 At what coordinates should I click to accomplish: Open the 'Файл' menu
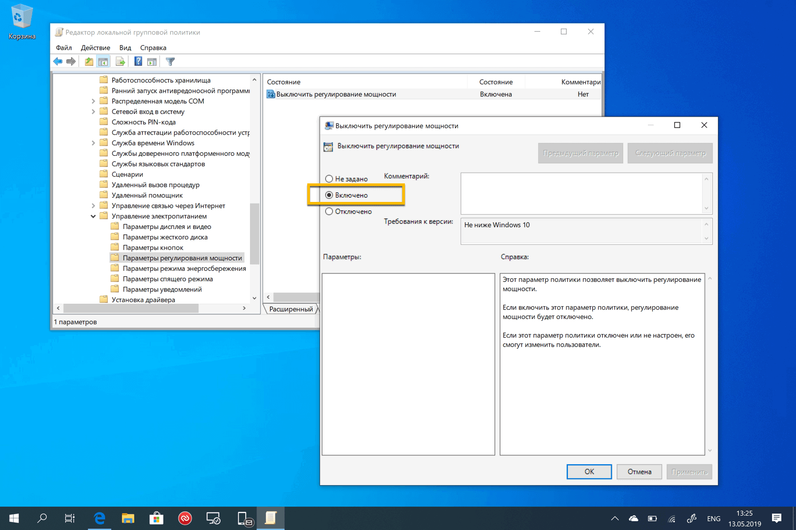click(x=64, y=48)
